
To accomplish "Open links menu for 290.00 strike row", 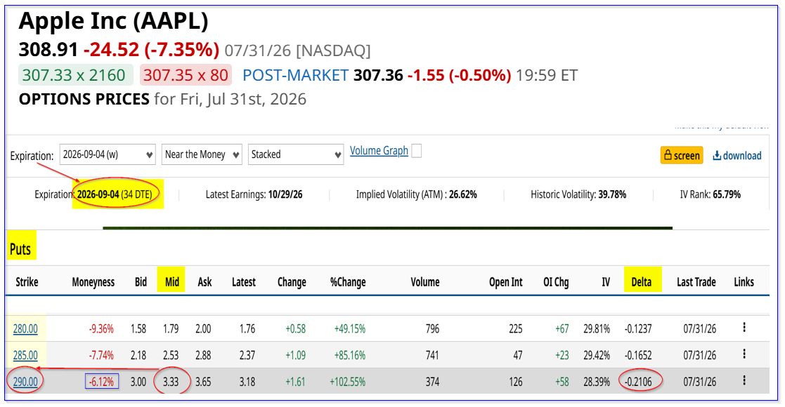I will [x=744, y=380].
